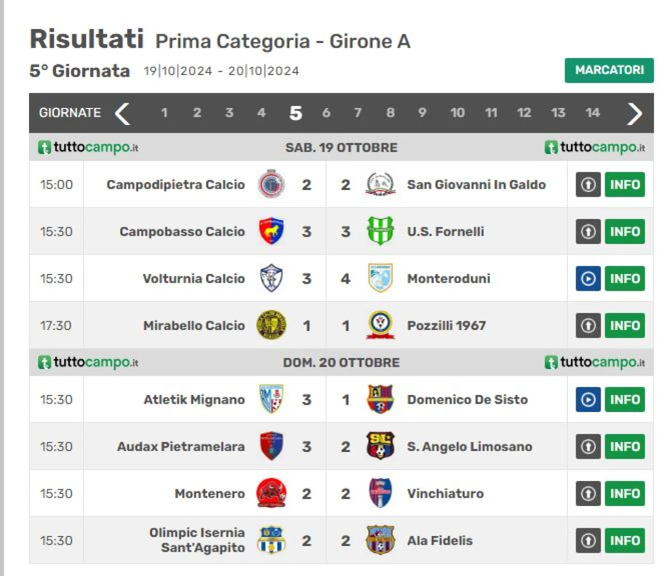This screenshot has width=665, height=576.
Task: Go to previous giornate with left chevron
Action: coord(123,114)
